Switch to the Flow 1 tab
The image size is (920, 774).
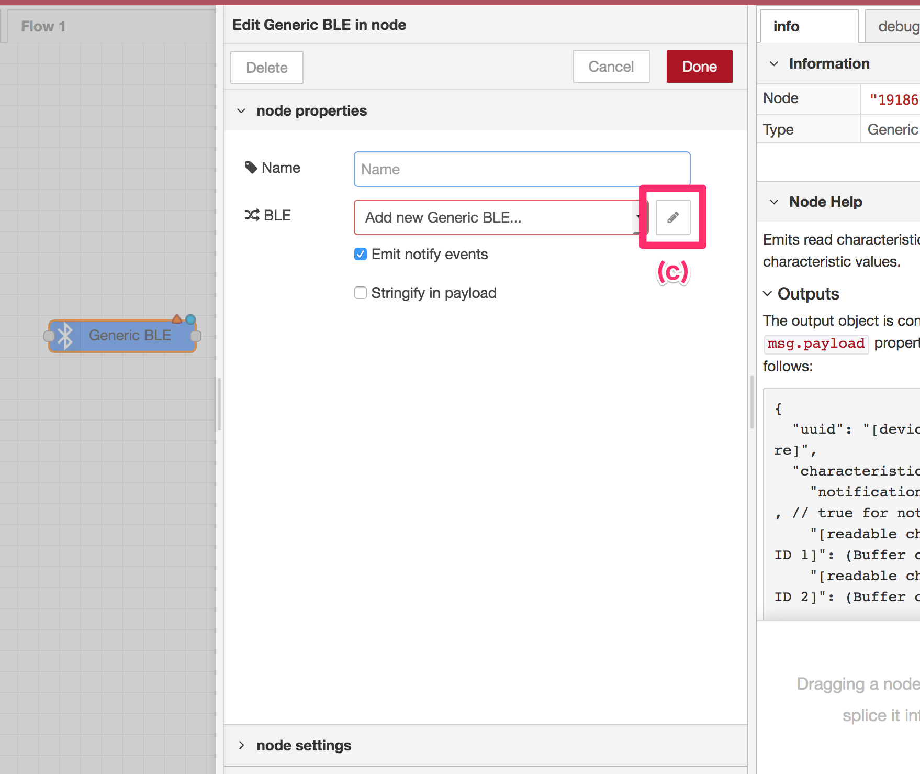(x=43, y=26)
